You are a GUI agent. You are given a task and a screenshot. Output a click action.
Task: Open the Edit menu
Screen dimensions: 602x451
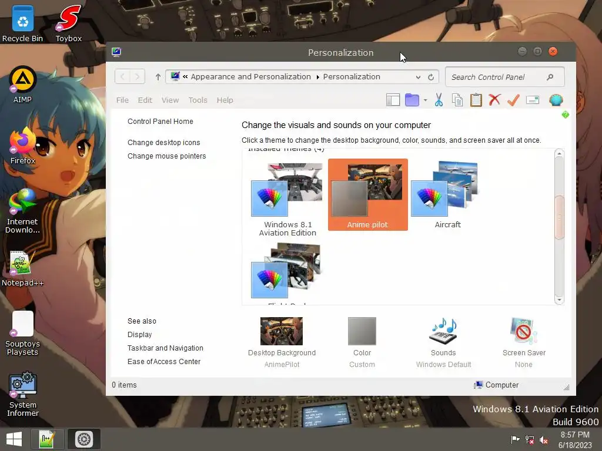(x=145, y=100)
